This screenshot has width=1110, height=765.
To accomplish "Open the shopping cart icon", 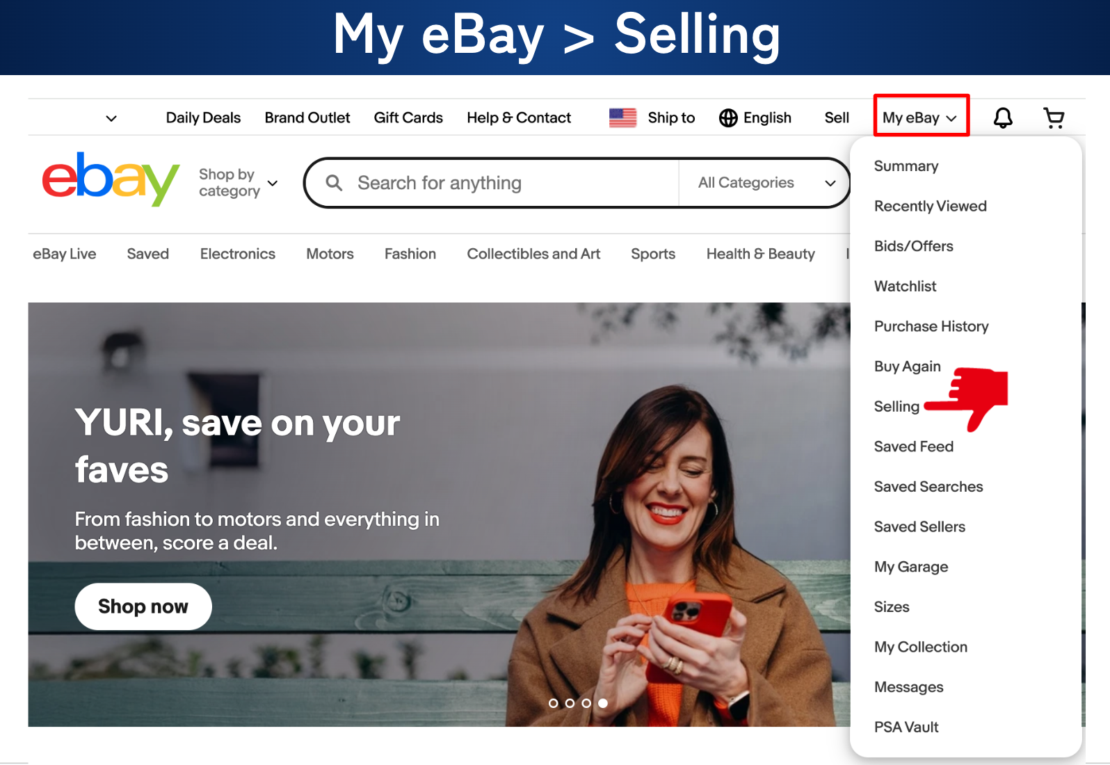I will [1054, 118].
